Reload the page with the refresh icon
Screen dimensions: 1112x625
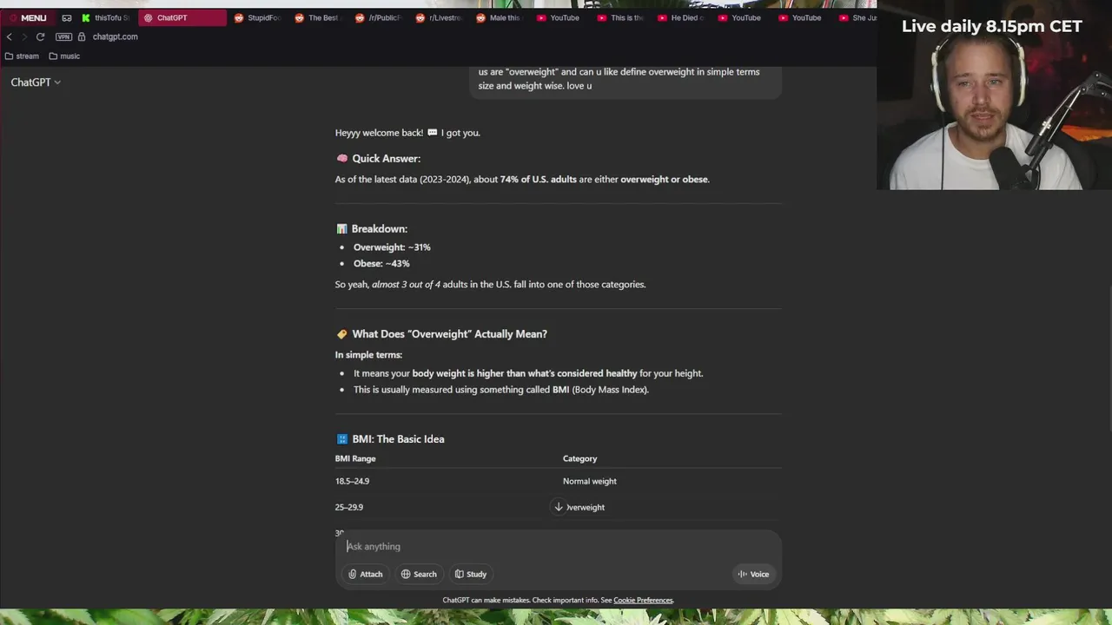pyautogui.click(x=40, y=36)
